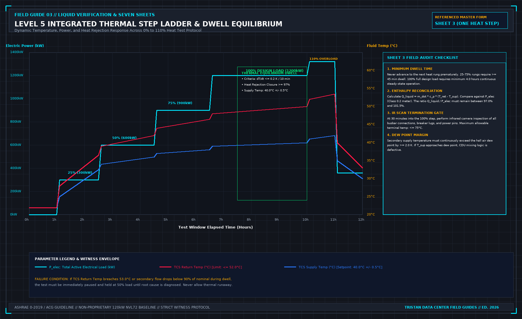
Task: Click the red TCS Return Temp legend swatch
Action: coord(165,267)
